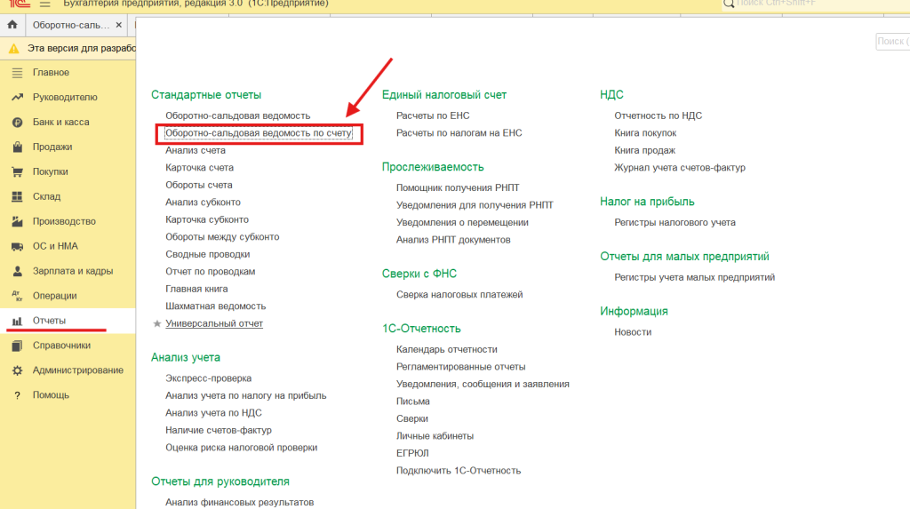Viewport: 910px width, 509px height.
Task: Open Оборотно-сальдовая ведомость report
Action: tap(238, 115)
